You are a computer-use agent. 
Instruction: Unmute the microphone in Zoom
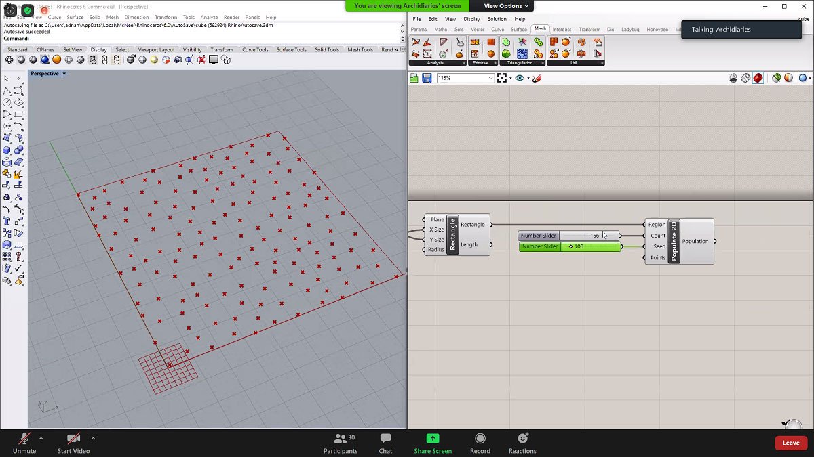coord(24,442)
